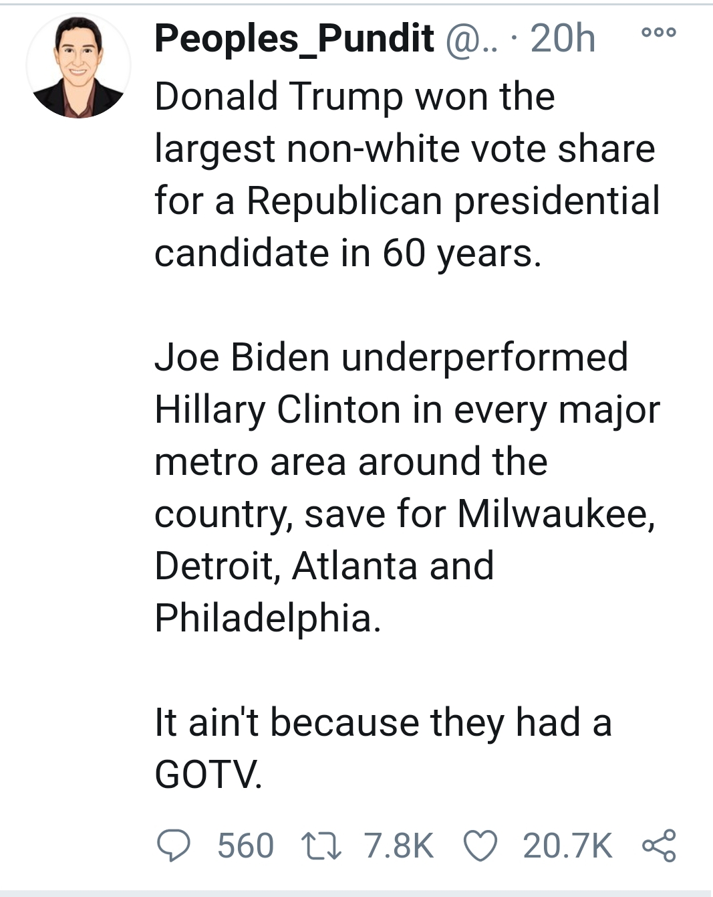
Task: Open the tweet via the 20h timestamp
Action: (x=563, y=39)
